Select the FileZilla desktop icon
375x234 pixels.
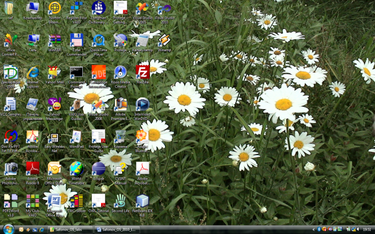point(143,74)
